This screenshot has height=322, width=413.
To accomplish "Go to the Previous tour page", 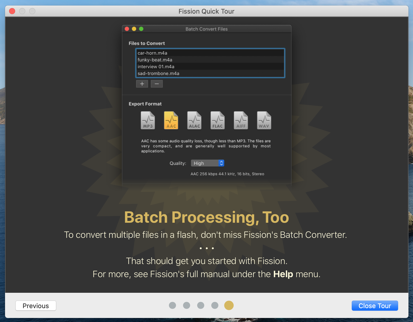I will 36,306.
